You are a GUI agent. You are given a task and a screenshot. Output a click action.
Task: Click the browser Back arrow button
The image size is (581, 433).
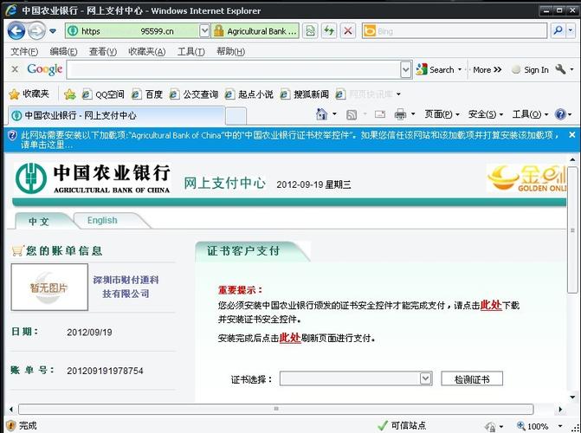pyautogui.click(x=16, y=31)
